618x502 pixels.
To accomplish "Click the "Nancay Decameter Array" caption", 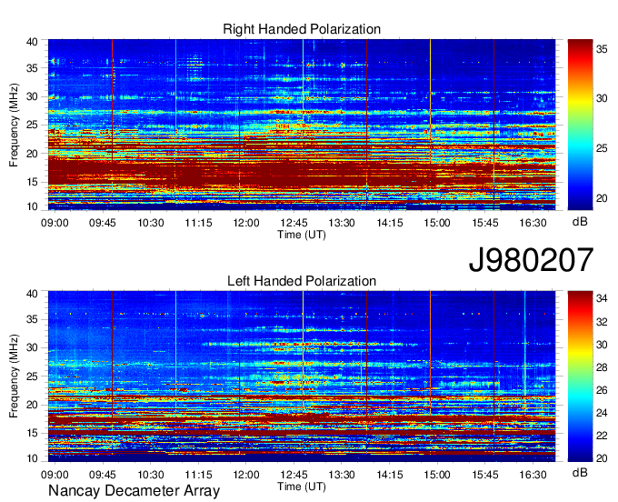I will [134, 491].
